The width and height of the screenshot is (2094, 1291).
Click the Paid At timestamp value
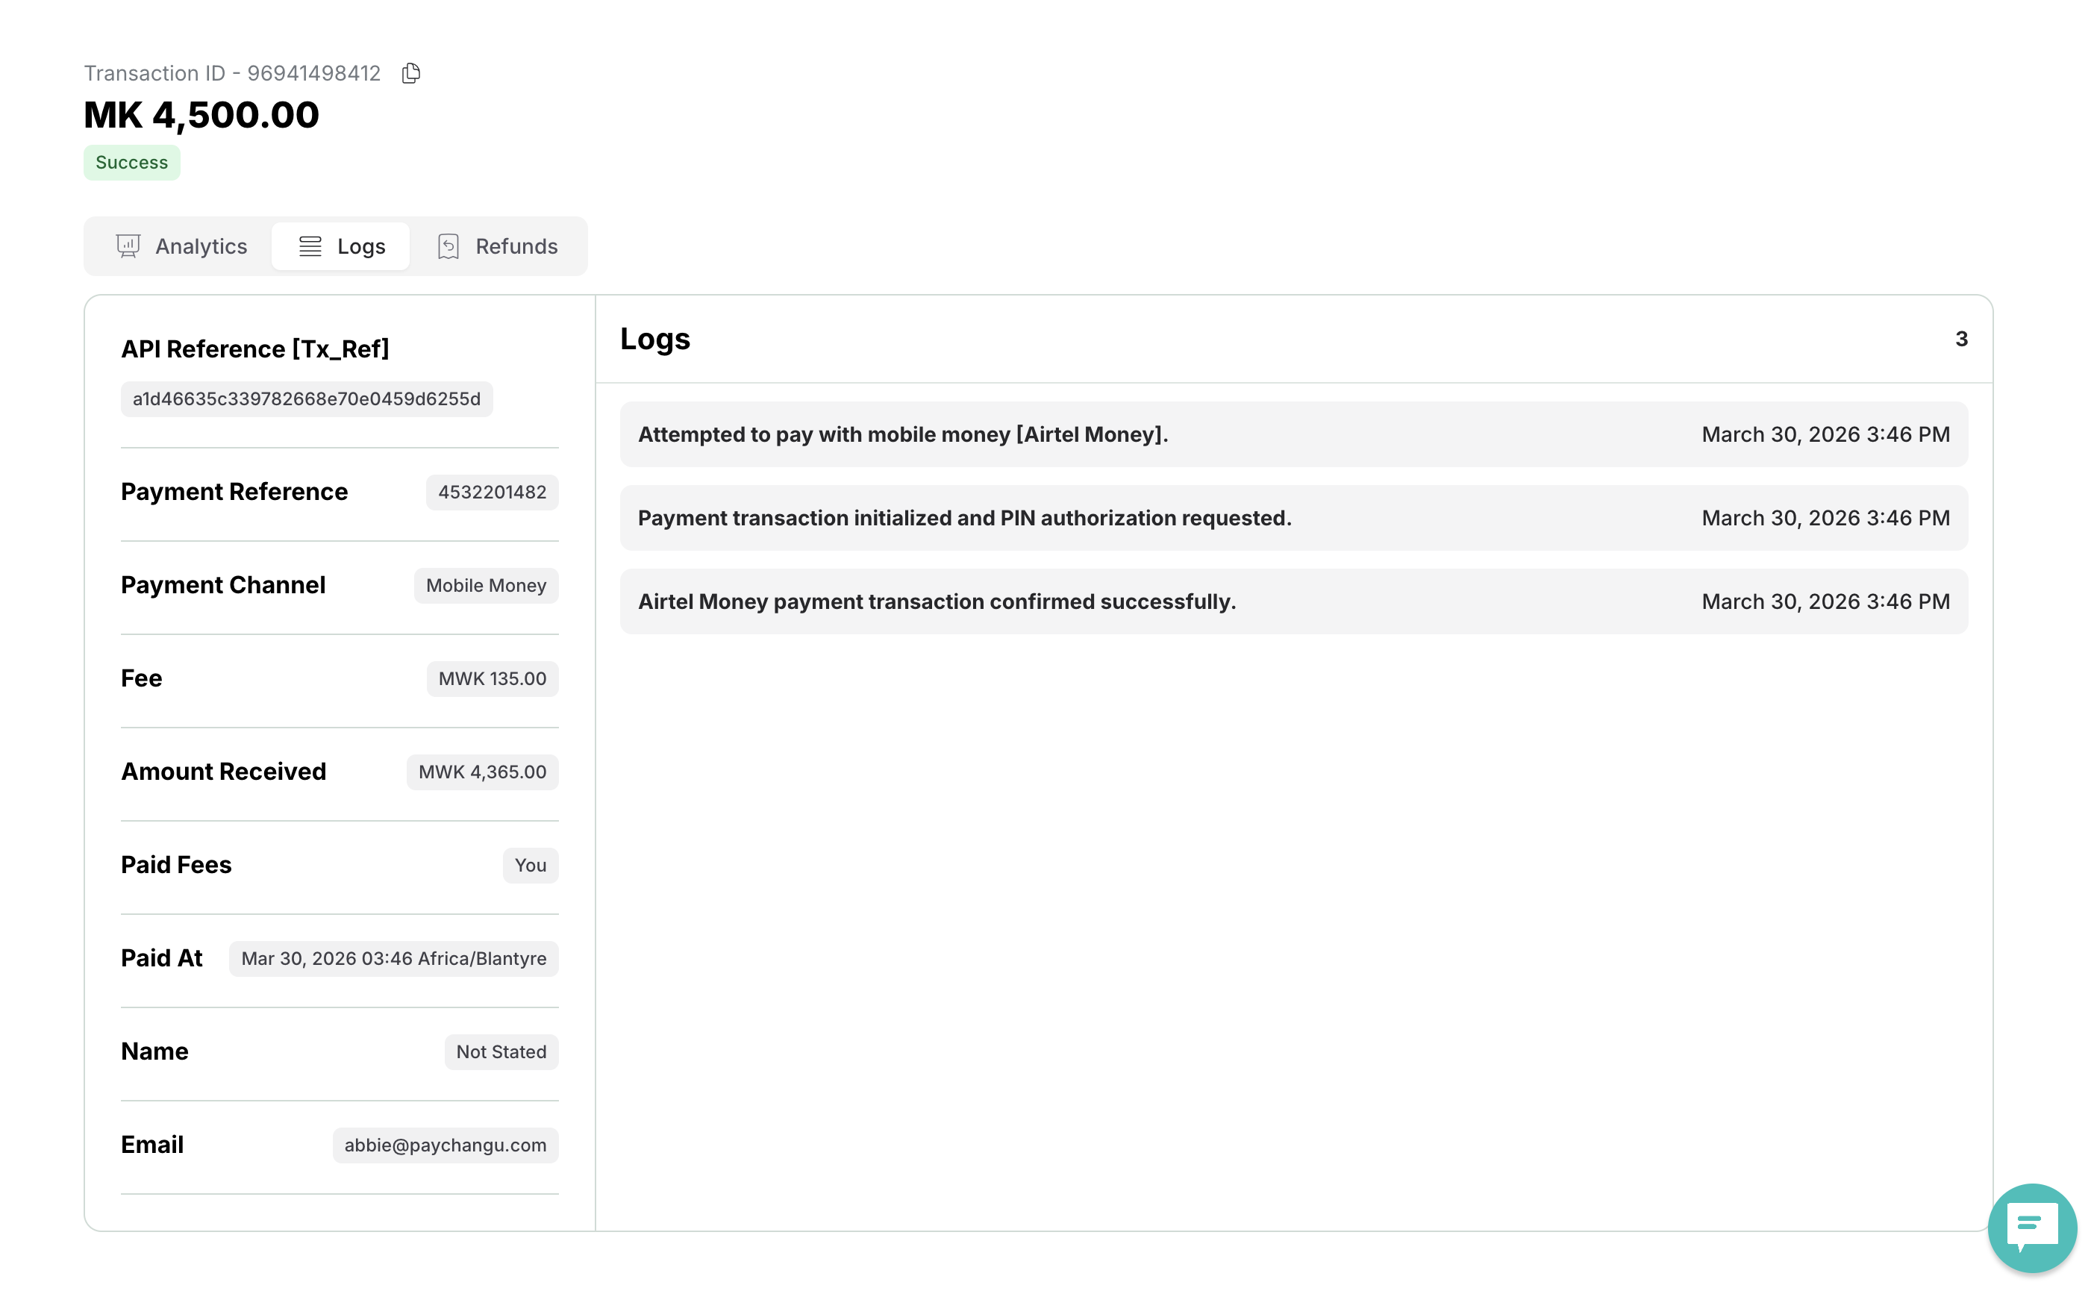pos(393,958)
